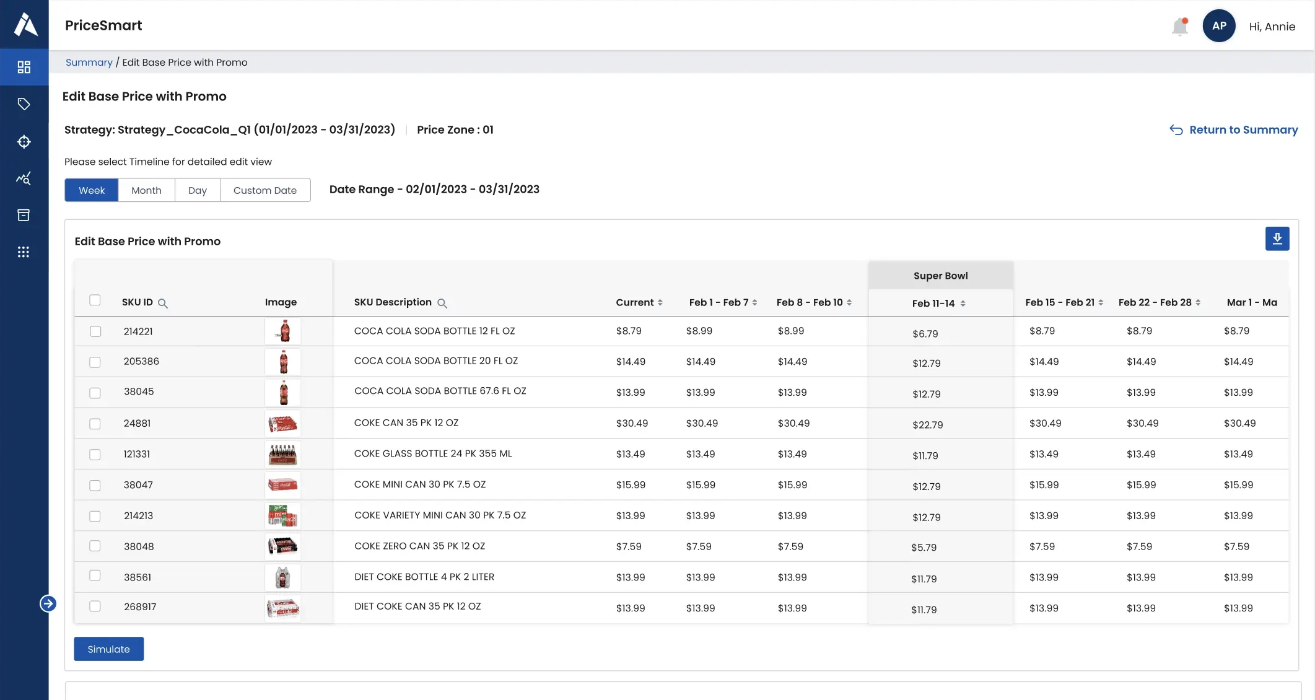Check the box for SKU 24881

click(x=95, y=424)
